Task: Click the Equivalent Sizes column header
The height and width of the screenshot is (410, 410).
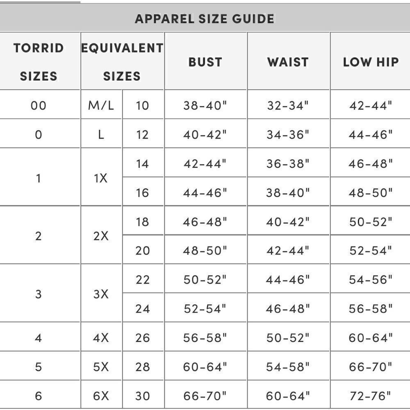Action: [122, 62]
